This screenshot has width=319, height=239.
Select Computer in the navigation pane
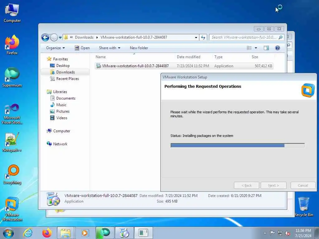click(62, 131)
